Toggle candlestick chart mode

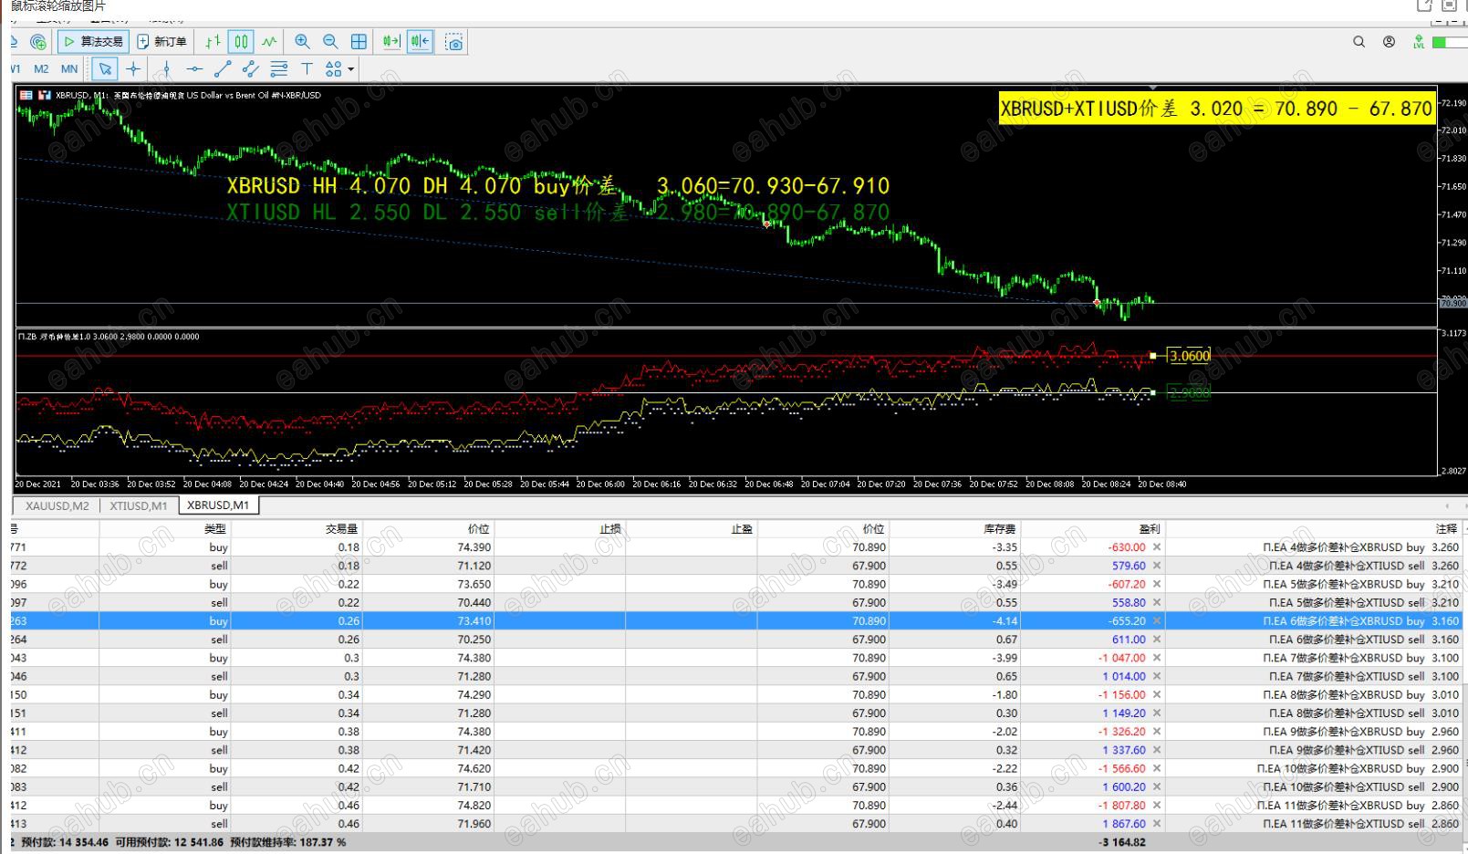241,42
